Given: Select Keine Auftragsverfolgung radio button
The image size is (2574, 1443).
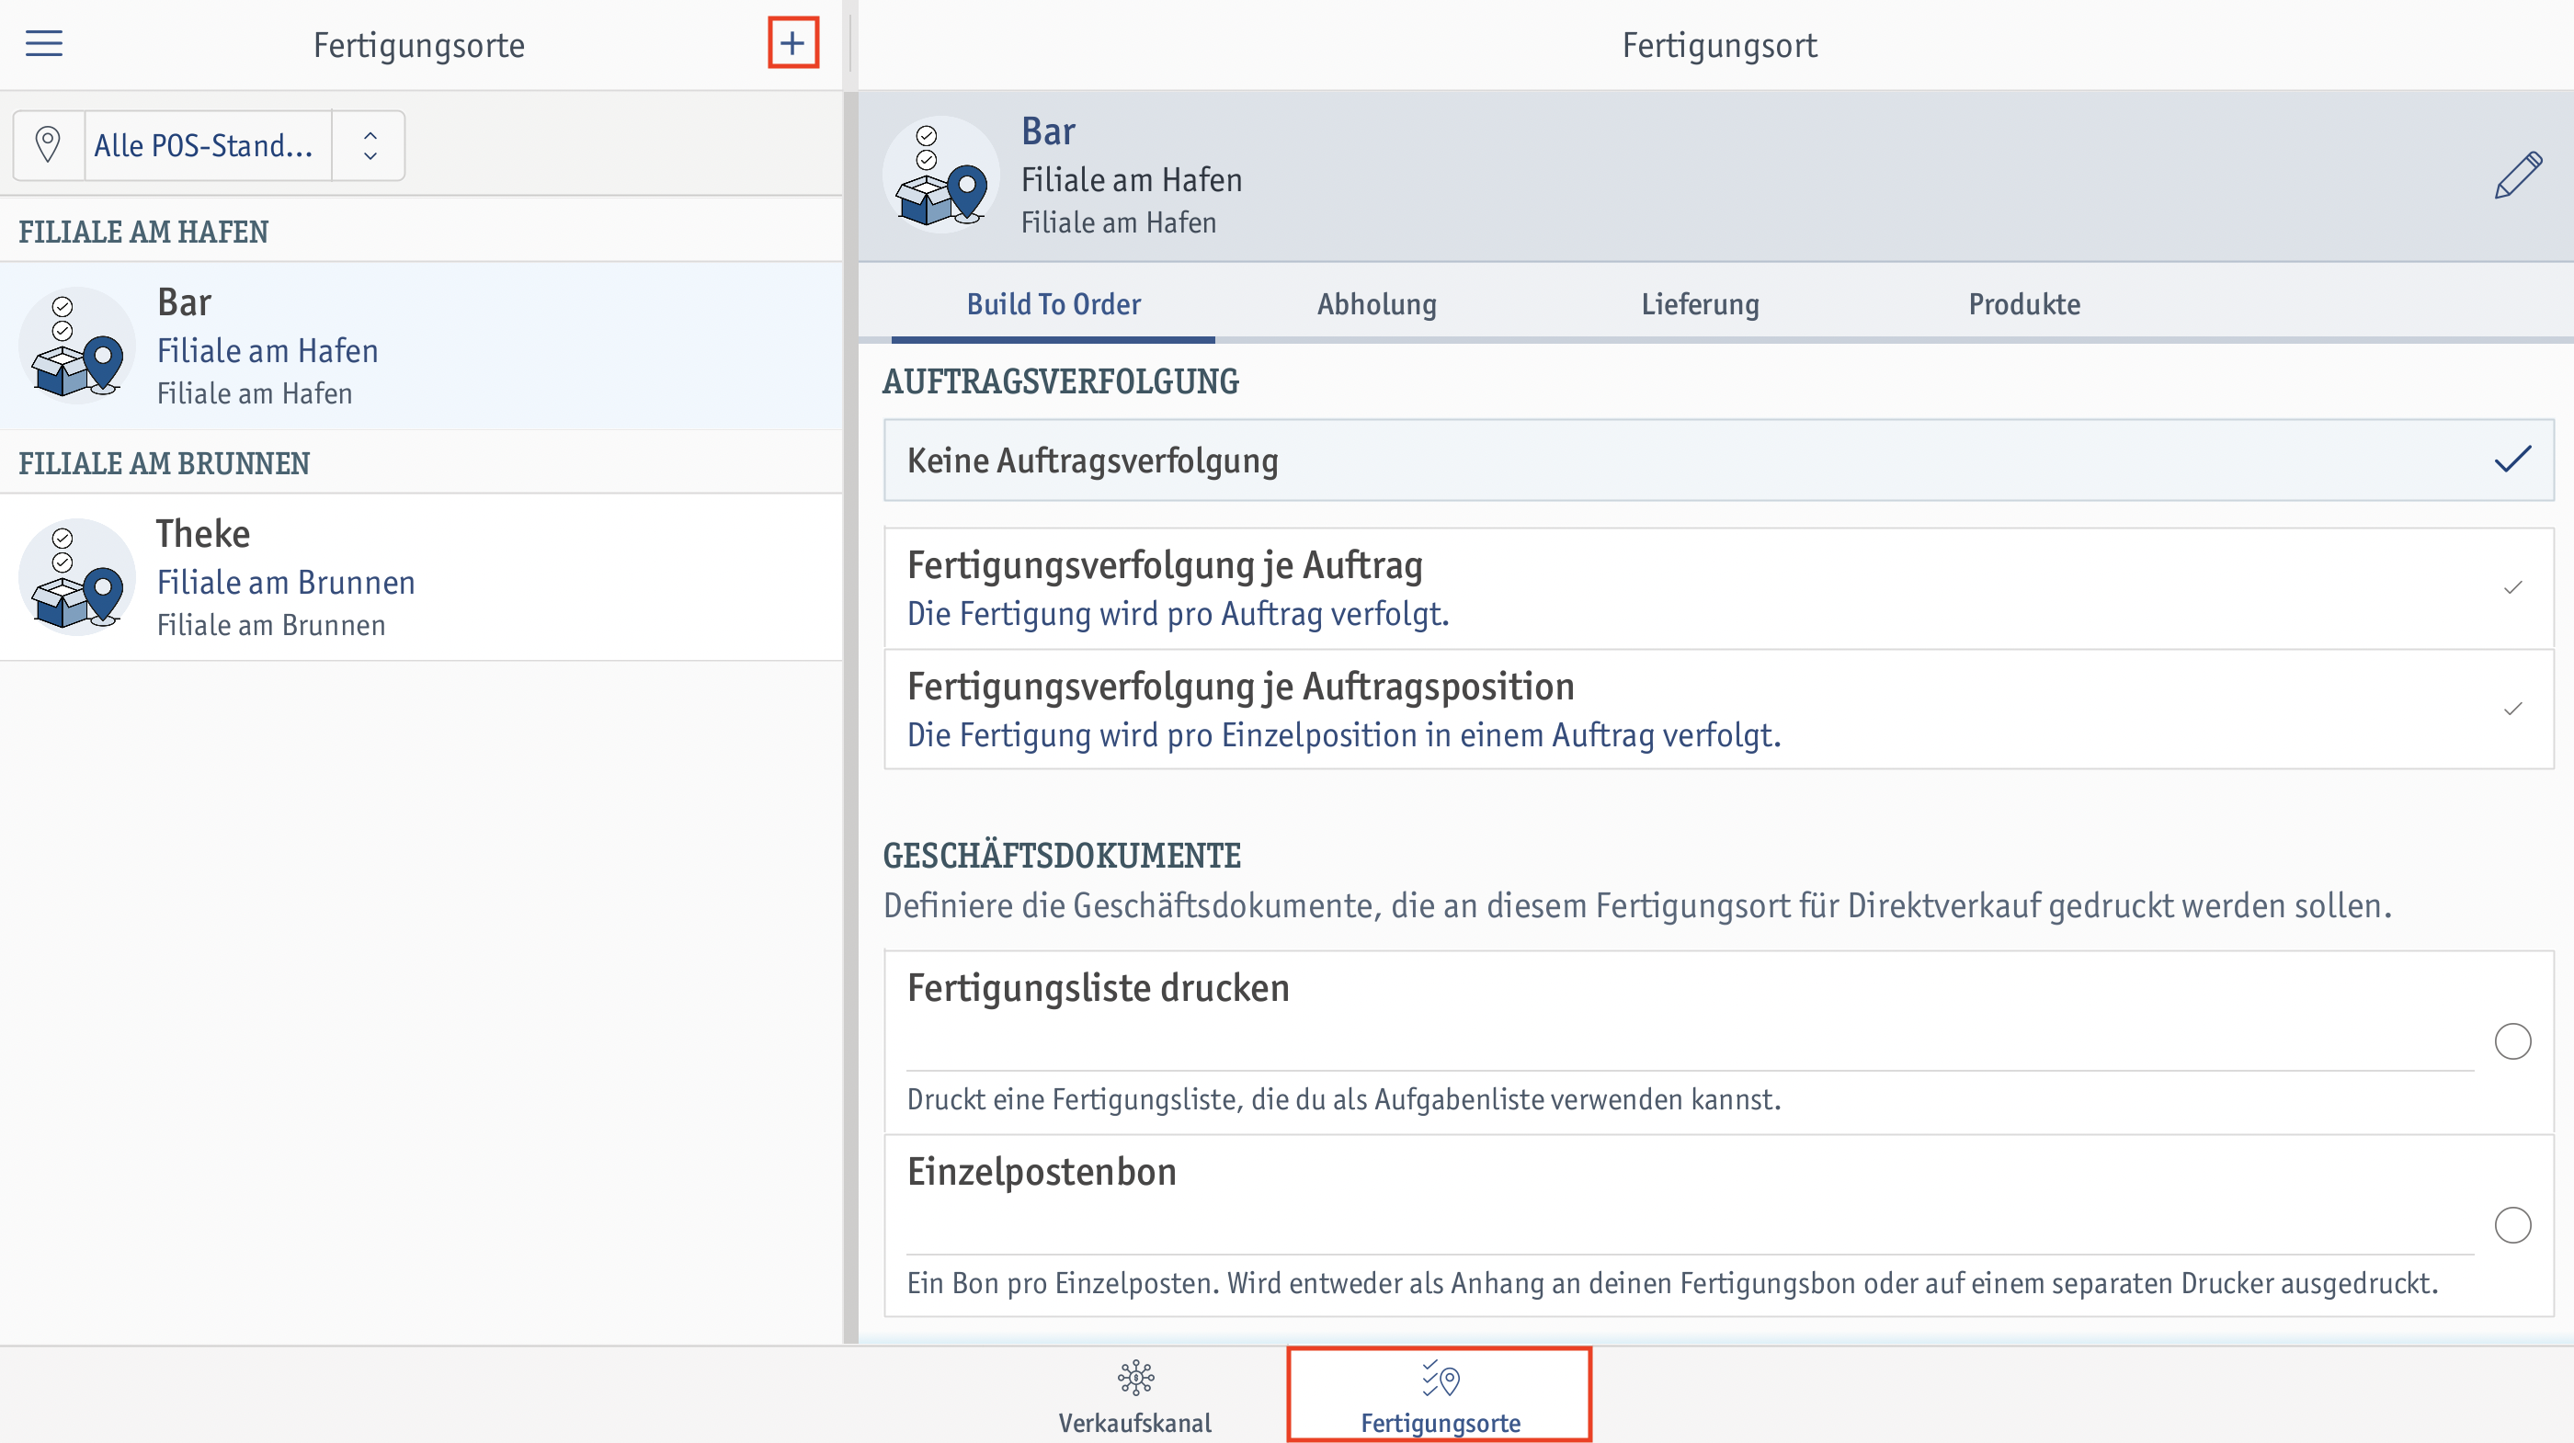Looking at the screenshot, I should (2512, 460).
